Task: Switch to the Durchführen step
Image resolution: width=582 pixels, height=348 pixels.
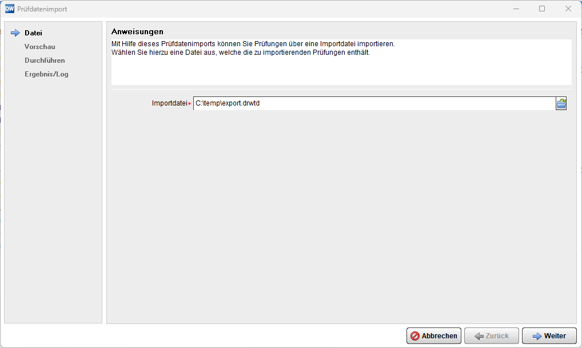Action: tap(45, 60)
